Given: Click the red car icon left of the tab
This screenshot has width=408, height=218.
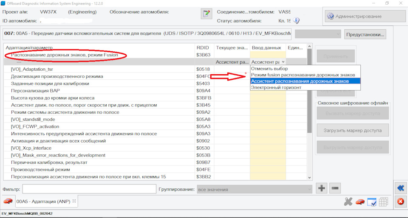Looking at the screenshot, I should tap(8, 201).
